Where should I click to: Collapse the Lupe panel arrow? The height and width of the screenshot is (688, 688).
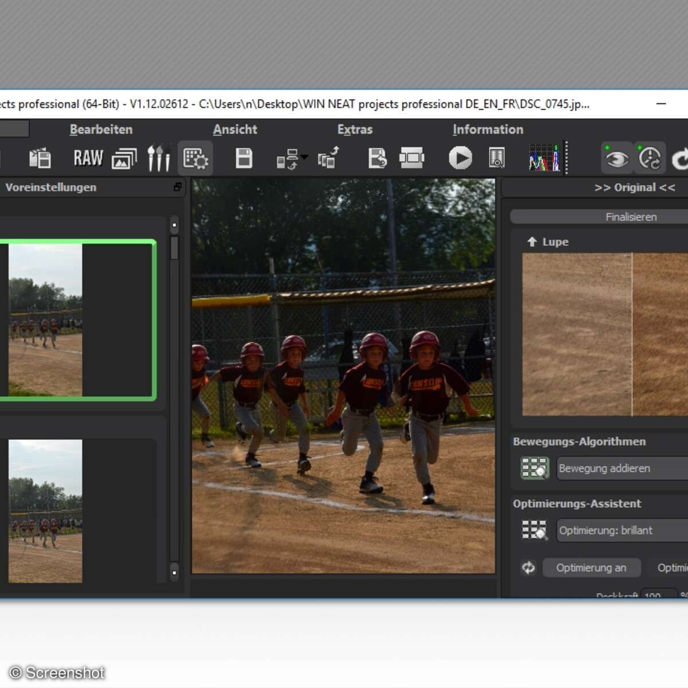531,242
